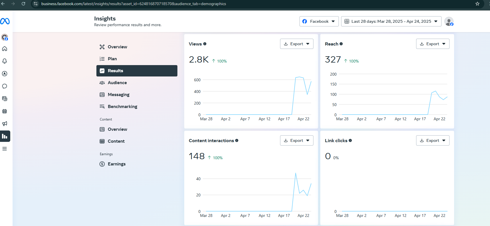This screenshot has width=490, height=226.
Task: Click the Insights page heading
Action: (105, 18)
